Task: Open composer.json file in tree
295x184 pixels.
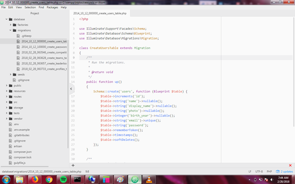Action: (x=23, y=151)
